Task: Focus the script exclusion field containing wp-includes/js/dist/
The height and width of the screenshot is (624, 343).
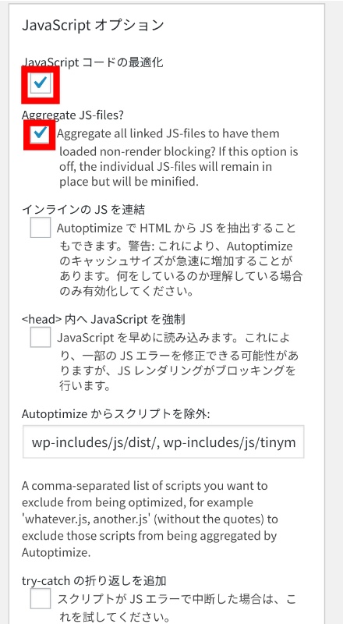Action: [x=164, y=442]
